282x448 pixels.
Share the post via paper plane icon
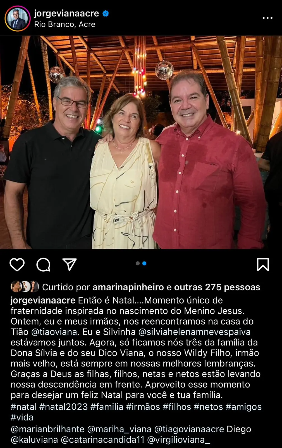[x=69, y=265]
